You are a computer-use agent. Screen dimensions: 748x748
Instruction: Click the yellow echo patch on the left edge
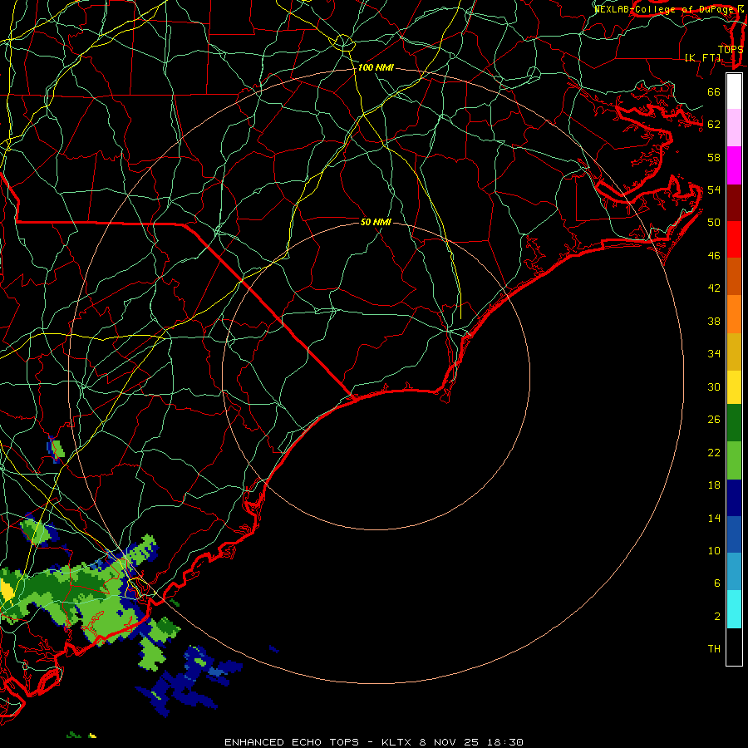[x=7, y=589]
